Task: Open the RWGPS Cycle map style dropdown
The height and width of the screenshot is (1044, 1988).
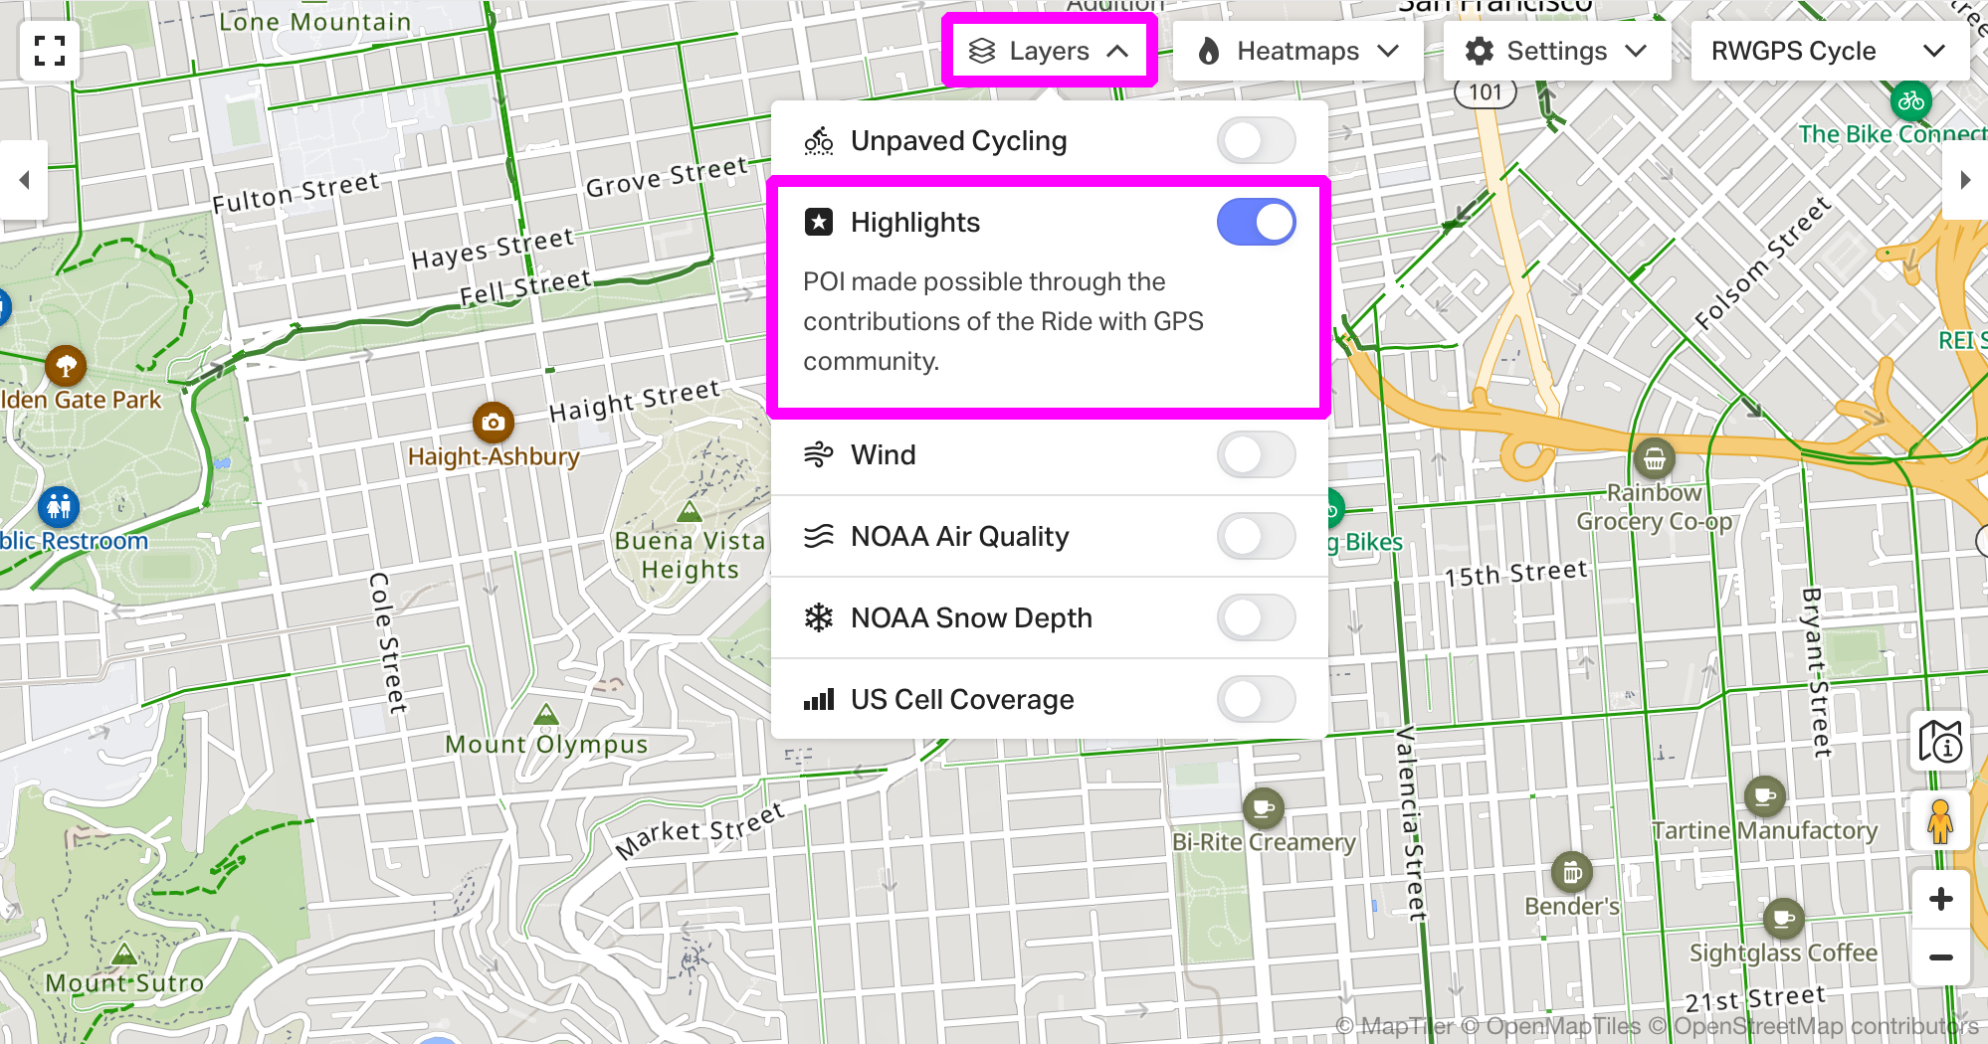Action: [1829, 51]
